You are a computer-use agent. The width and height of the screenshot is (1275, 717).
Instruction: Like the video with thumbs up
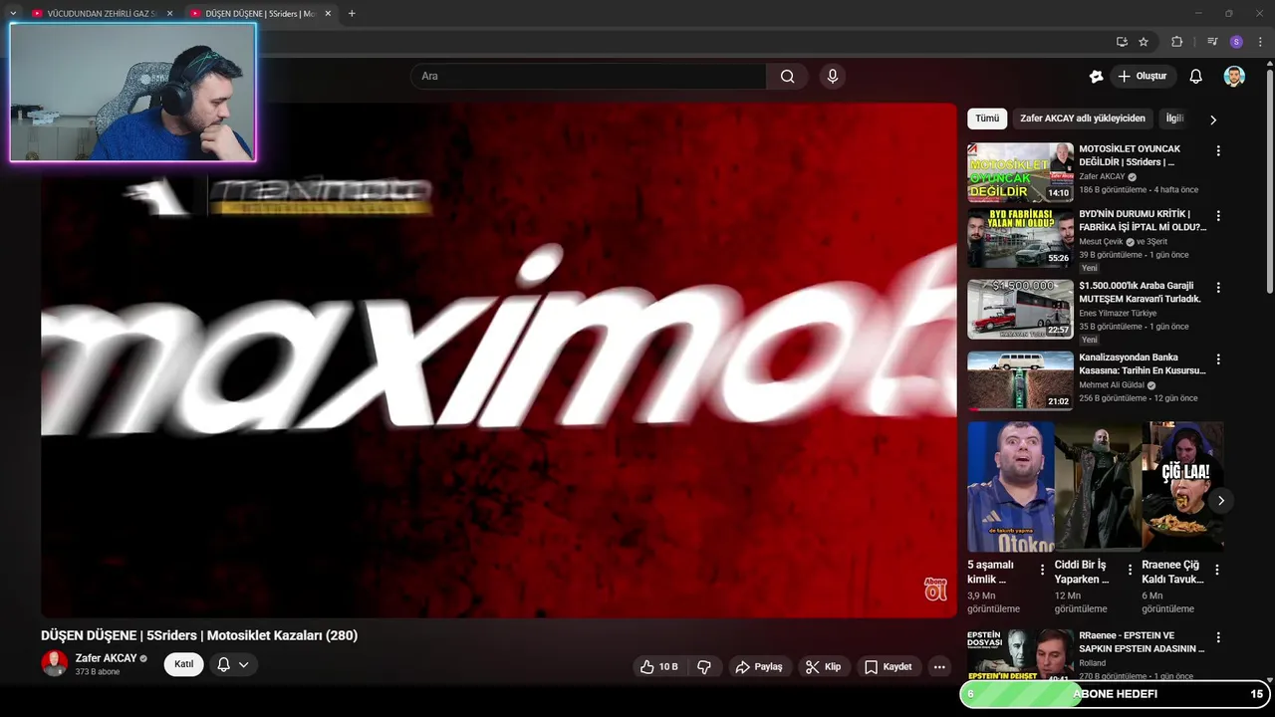[659, 666]
